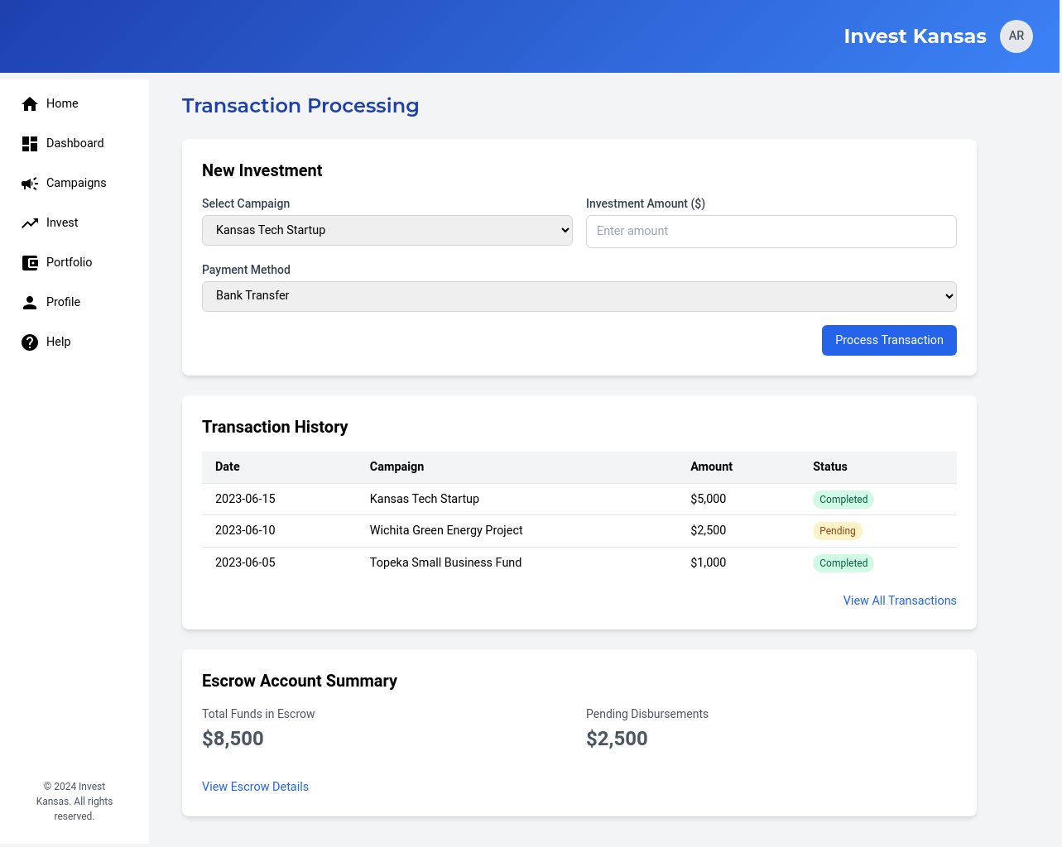This screenshot has width=1062, height=847.
Task: Click the Profile person icon
Action: [30, 303]
